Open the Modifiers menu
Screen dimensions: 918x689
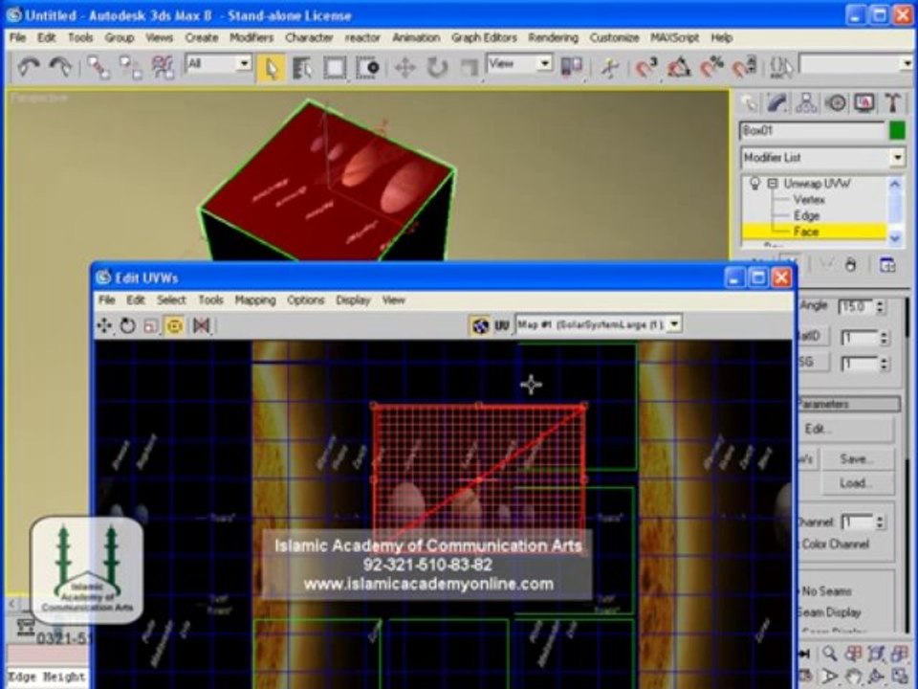251,37
